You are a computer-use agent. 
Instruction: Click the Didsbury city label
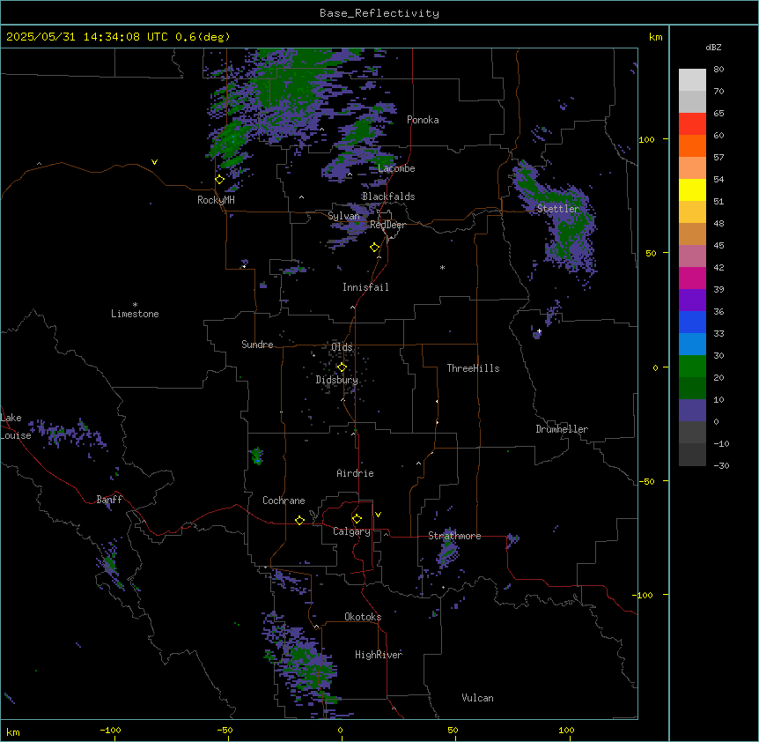pos(337,380)
